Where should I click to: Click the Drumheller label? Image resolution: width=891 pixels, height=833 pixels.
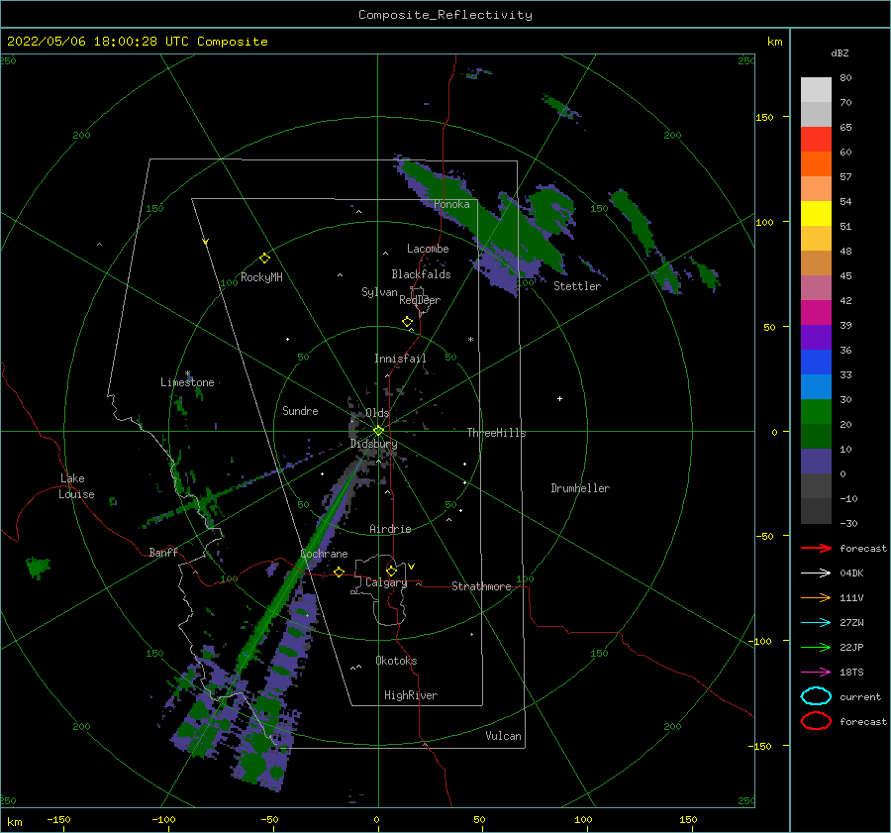click(x=580, y=488)
